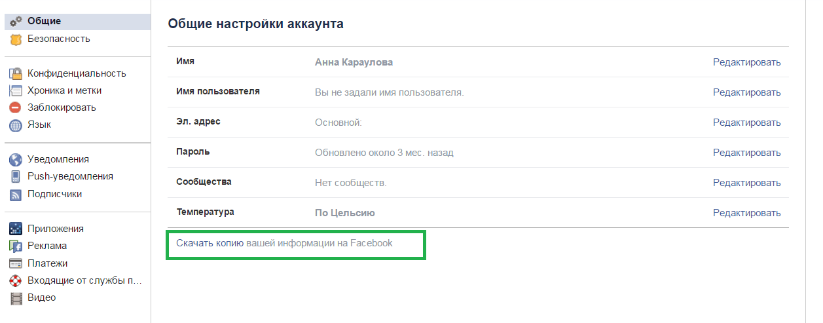Viewport: 823px width, 323px height.
Task: Edit the Температура setting
Action: pyautogui.click(x=746, y=213)
